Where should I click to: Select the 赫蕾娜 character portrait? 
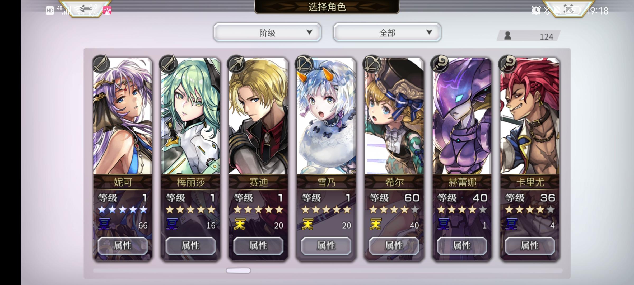click(x=462, y=116)
